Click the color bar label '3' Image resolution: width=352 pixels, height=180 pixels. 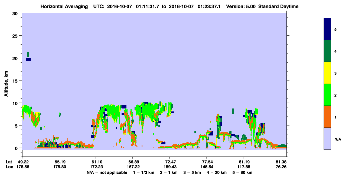[x=335, y=73]
